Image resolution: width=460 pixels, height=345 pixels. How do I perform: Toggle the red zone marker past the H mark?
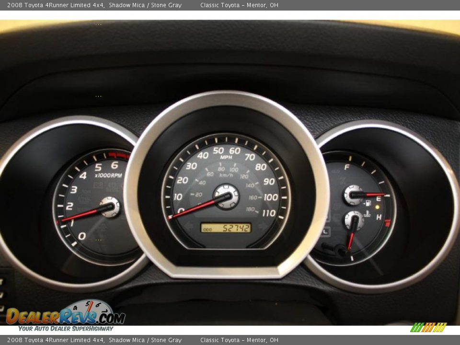coord(388,222)
